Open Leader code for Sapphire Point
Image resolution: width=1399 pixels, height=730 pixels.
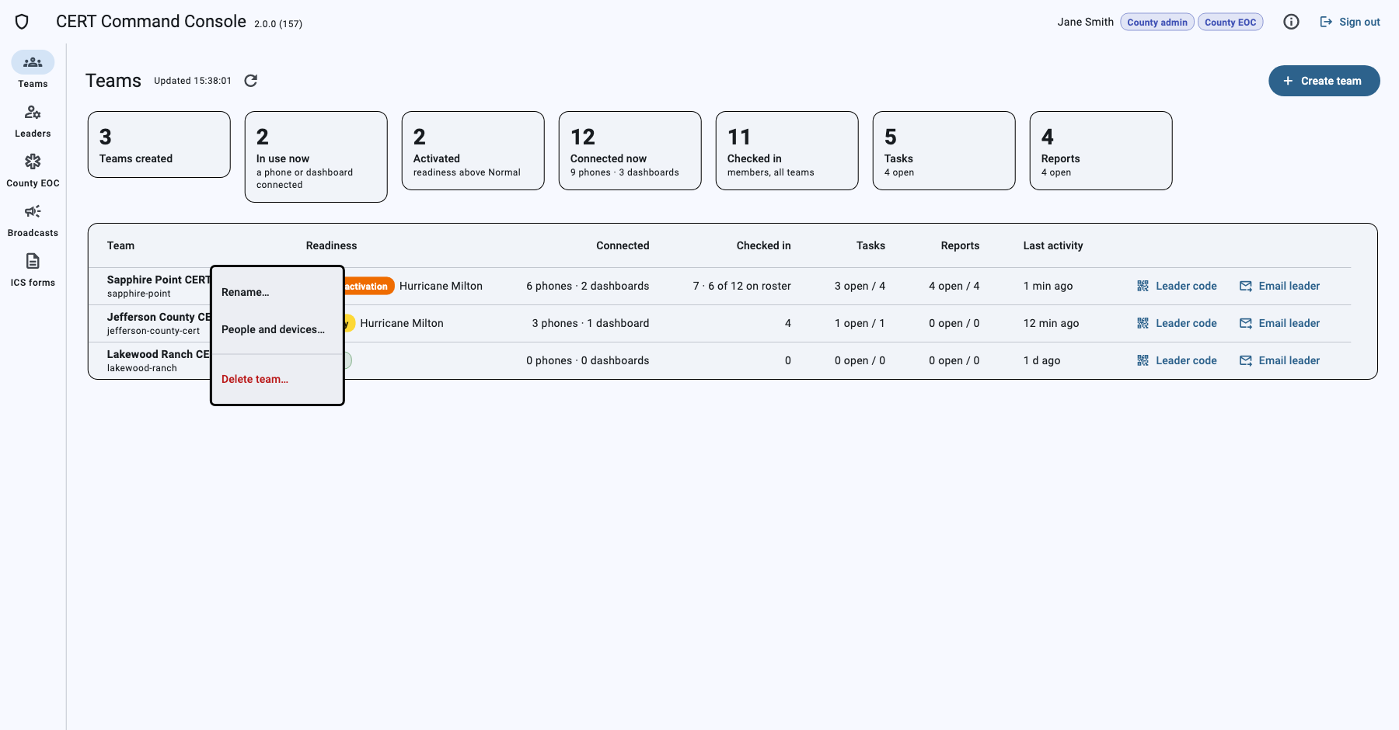[1177, 286]
